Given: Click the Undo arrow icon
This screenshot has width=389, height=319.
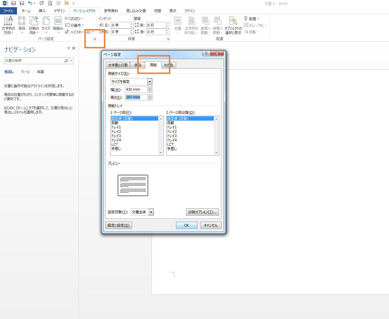Looking at the screenshot, I should pyautogui.click(x=30, y=3).
